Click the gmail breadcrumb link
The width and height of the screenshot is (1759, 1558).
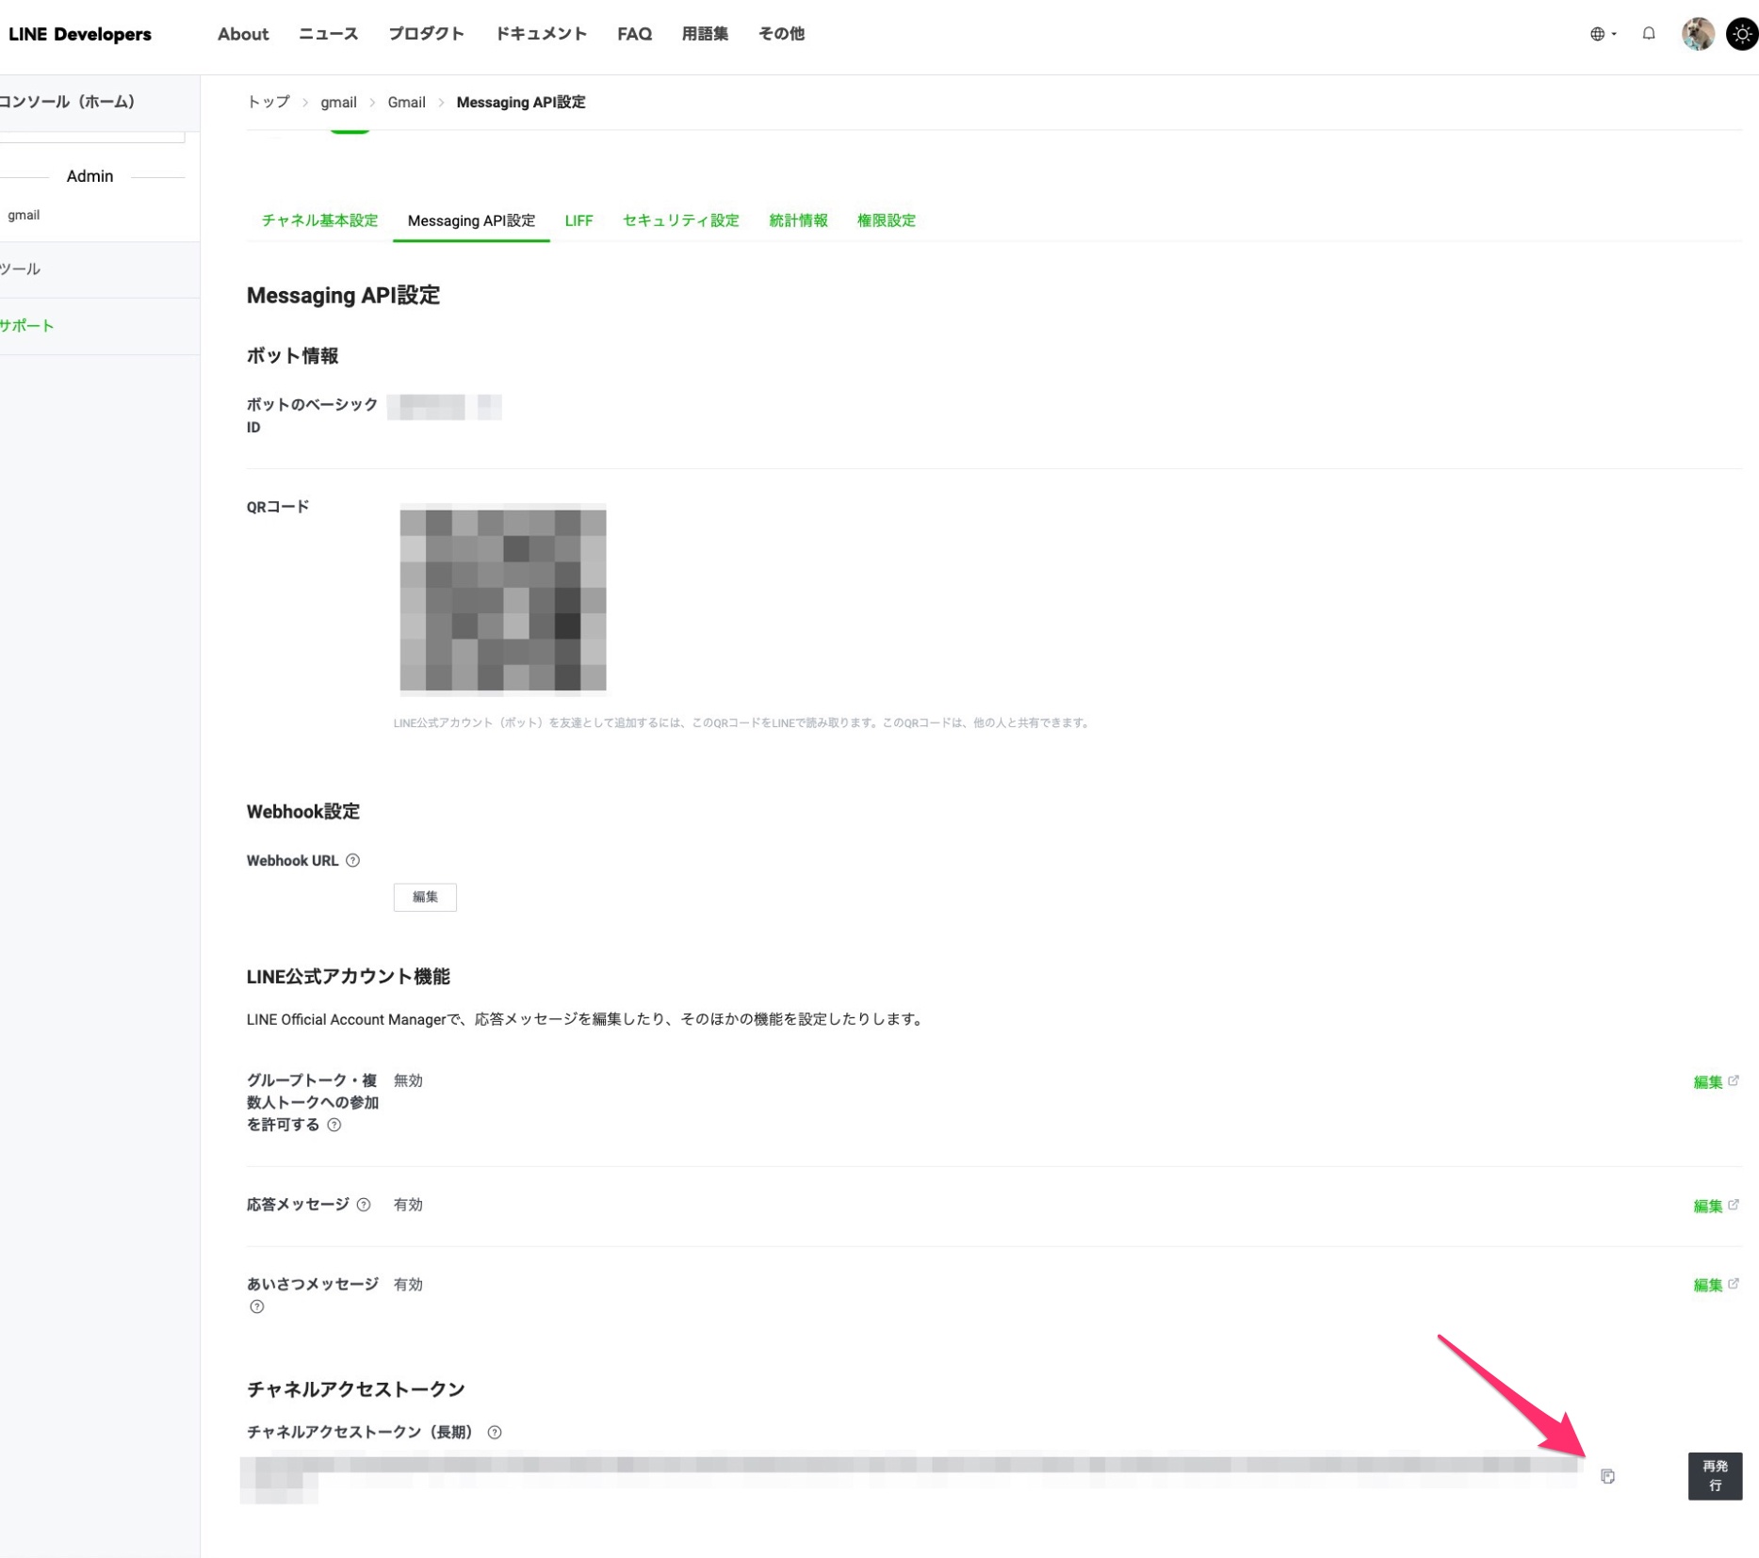[x=338, y=102]
